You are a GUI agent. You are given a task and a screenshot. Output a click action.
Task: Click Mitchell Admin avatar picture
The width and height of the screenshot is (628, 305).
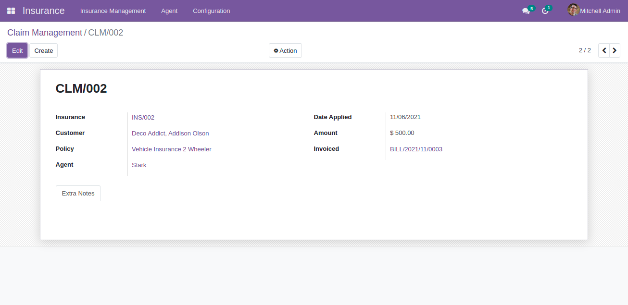tap(573, 10)
